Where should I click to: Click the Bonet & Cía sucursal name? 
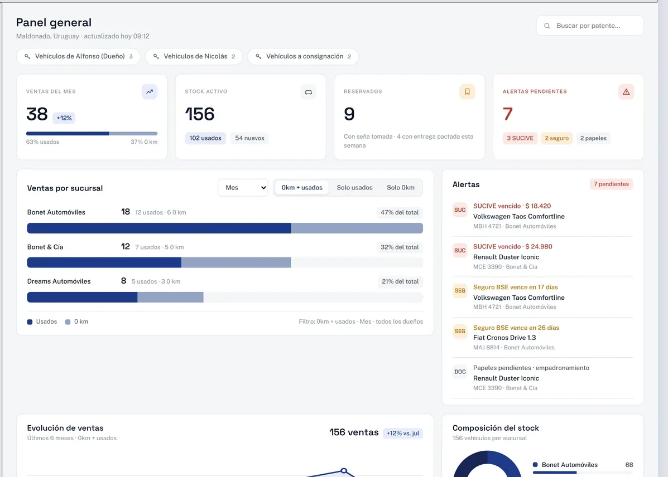[x=45, y=247]
